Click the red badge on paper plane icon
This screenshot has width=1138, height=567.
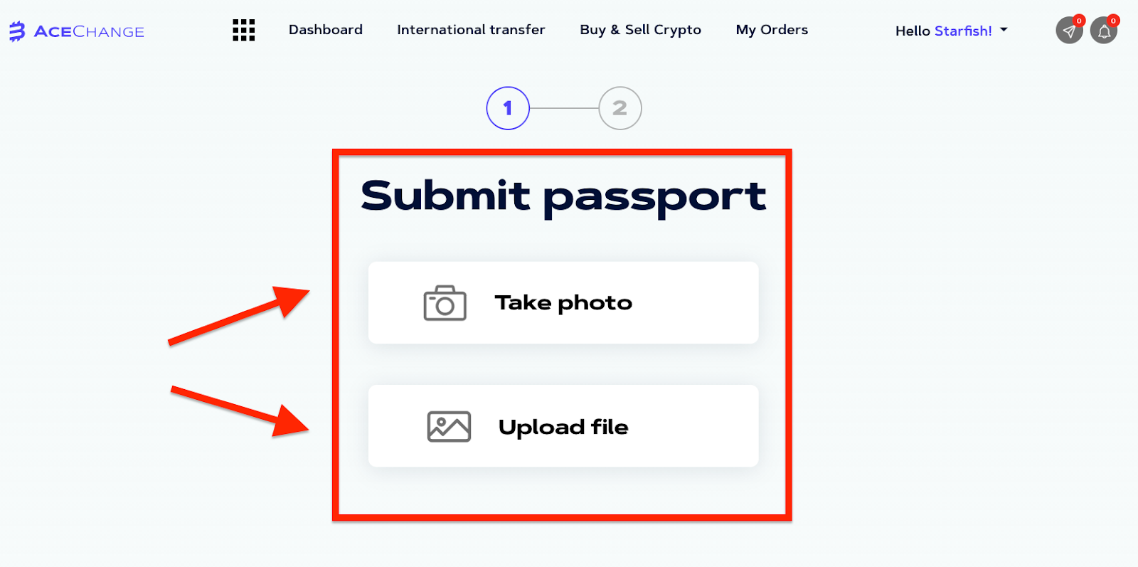[1079, 21]
